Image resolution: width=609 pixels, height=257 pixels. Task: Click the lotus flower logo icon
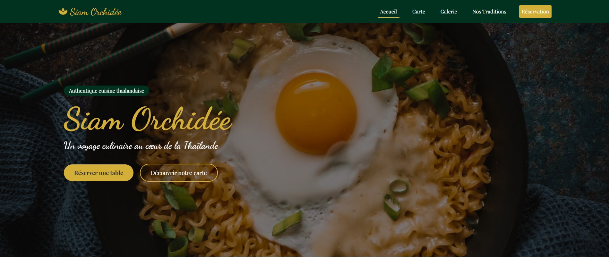63,12
